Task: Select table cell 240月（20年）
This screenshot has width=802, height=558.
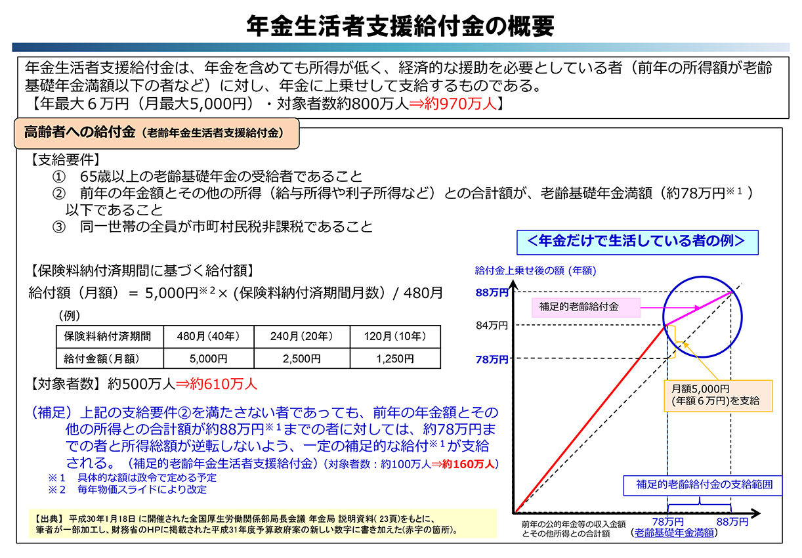Action: [x=302, y=337]
